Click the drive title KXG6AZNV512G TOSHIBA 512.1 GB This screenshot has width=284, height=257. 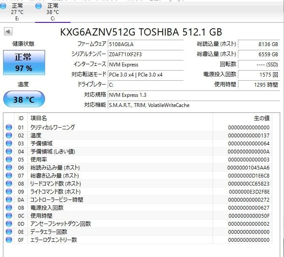(141, 32)
